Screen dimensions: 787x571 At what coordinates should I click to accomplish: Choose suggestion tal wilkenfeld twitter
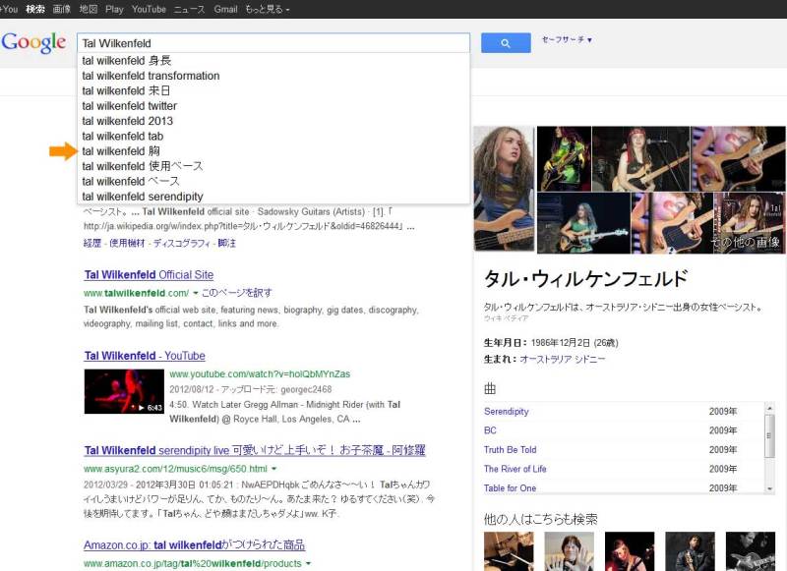point(273,106)
